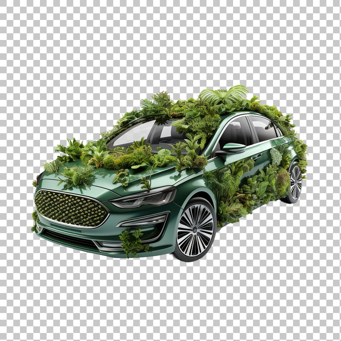Click the plant-covered green car image
Viewport: 341px width, 341px height.
pos(170,173)
